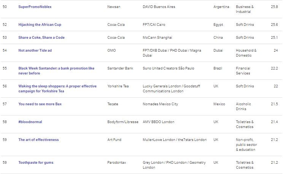The height and width of the screenshot is (174, 286).
Task: Open Share a Coke, Share a Code
Action: click(41, 38)
